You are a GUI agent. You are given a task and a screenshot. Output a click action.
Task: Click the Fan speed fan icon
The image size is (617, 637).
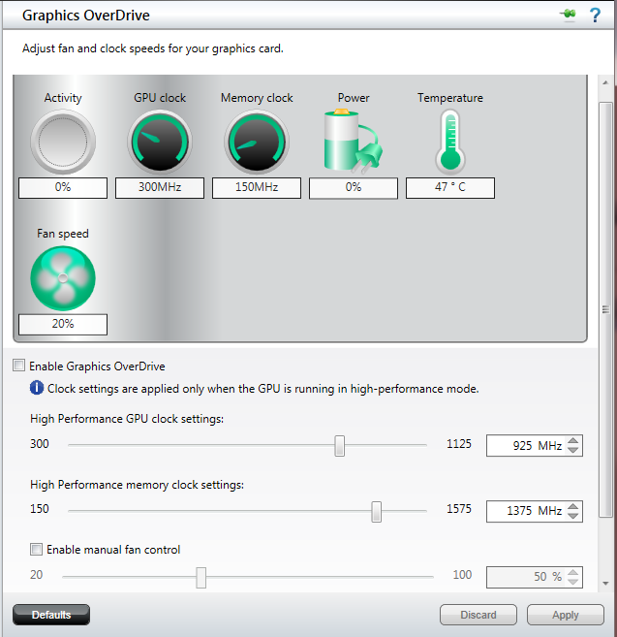coord(63,278)
